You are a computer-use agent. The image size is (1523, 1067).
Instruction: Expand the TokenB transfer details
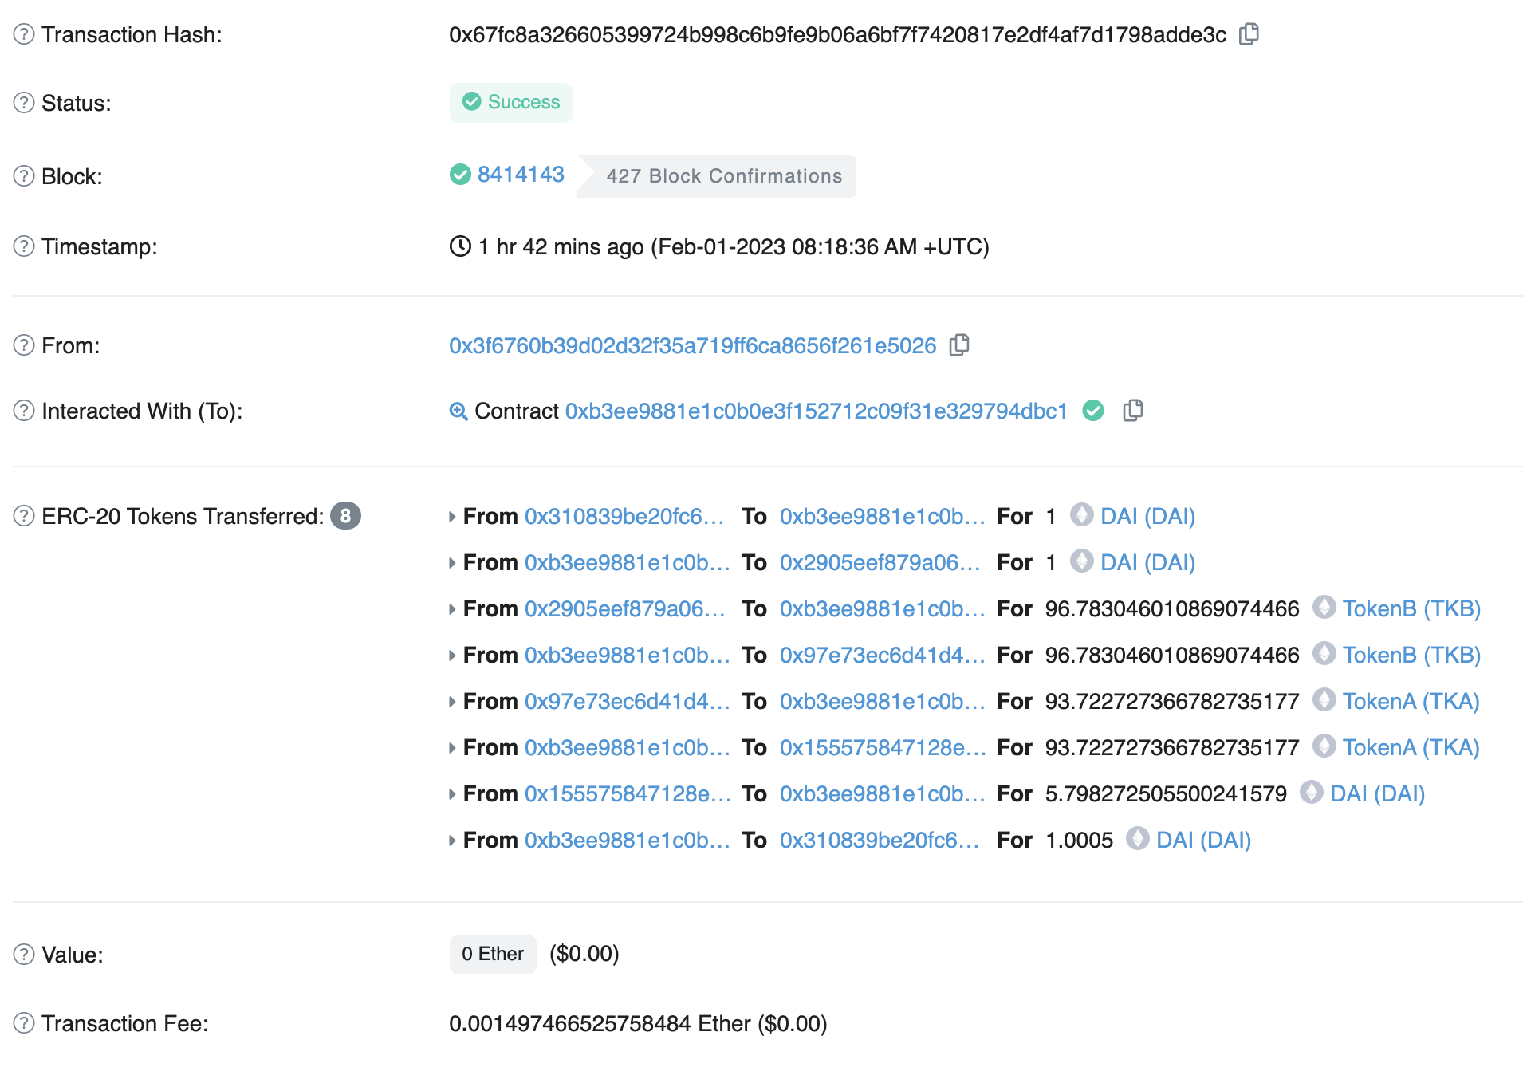coord(451,608)
